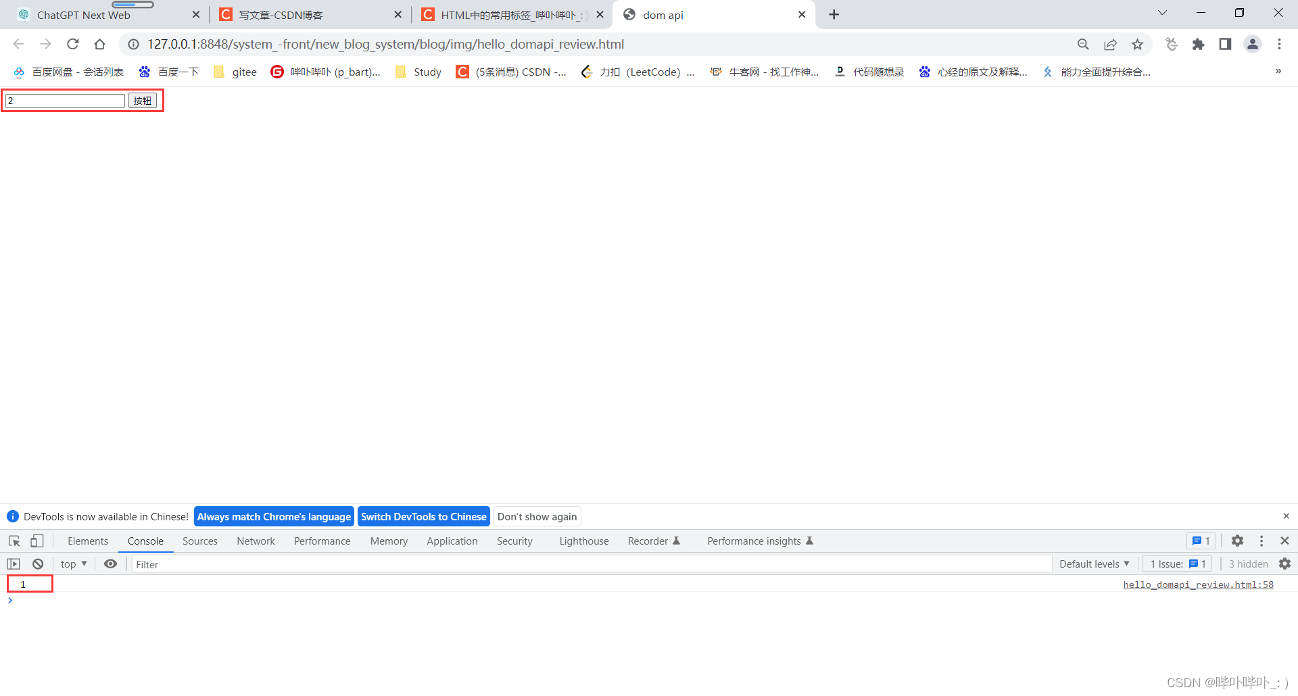The width and height of the screenshot is (1298, 696).
Task: Open the 力扣 (LeetCode) bookmark
Action: pos(638,72)
